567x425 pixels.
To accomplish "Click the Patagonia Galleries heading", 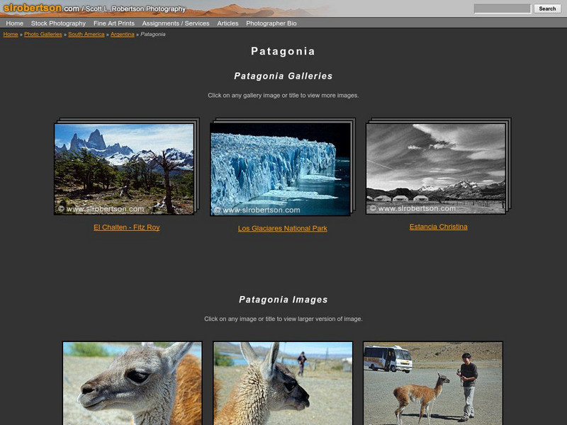I will point(283,76).
